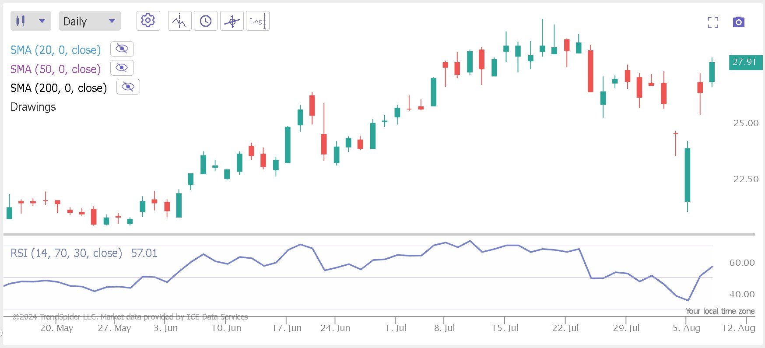Open the Daily timeframe dropdown
Viewport: 765px width, 348px height.
(x=89, y=21)
